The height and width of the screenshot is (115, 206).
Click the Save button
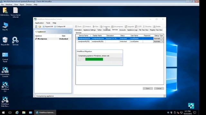point(148,88)
